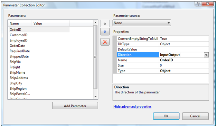Click the help question mark button in the title bar
The height and width of the screenshot is (127, 217).
(x=198, y=4)
